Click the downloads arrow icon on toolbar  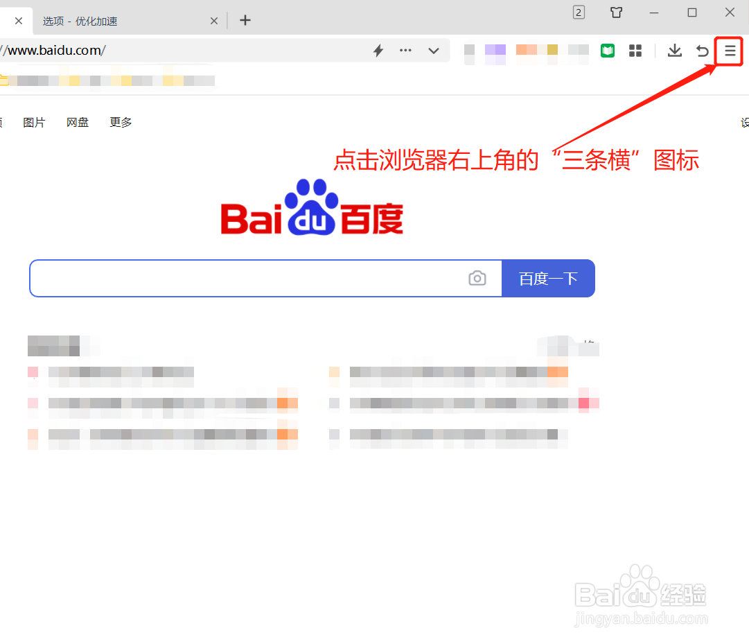[x=674, y=51]
